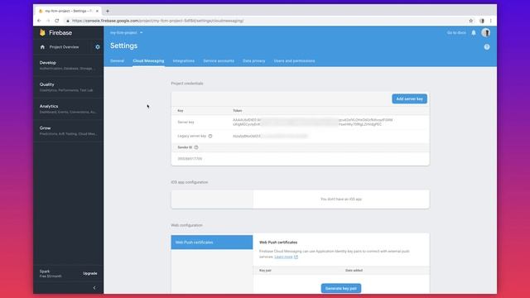The height and width of the screenshot is (298, 530).
Task: Click the Server key token value
Action: 313,122
